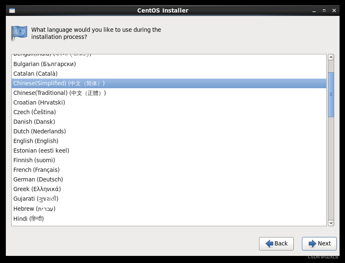Screen dimensions: 345x263
Task: Click the window menu icon in title bar
Action: point(12,10)
